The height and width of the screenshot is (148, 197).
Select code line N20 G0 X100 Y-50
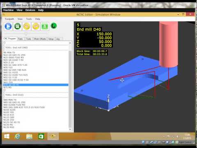14,60
